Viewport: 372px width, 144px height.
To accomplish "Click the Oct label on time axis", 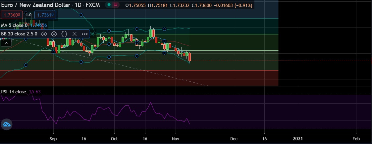I will click(114, 139).
